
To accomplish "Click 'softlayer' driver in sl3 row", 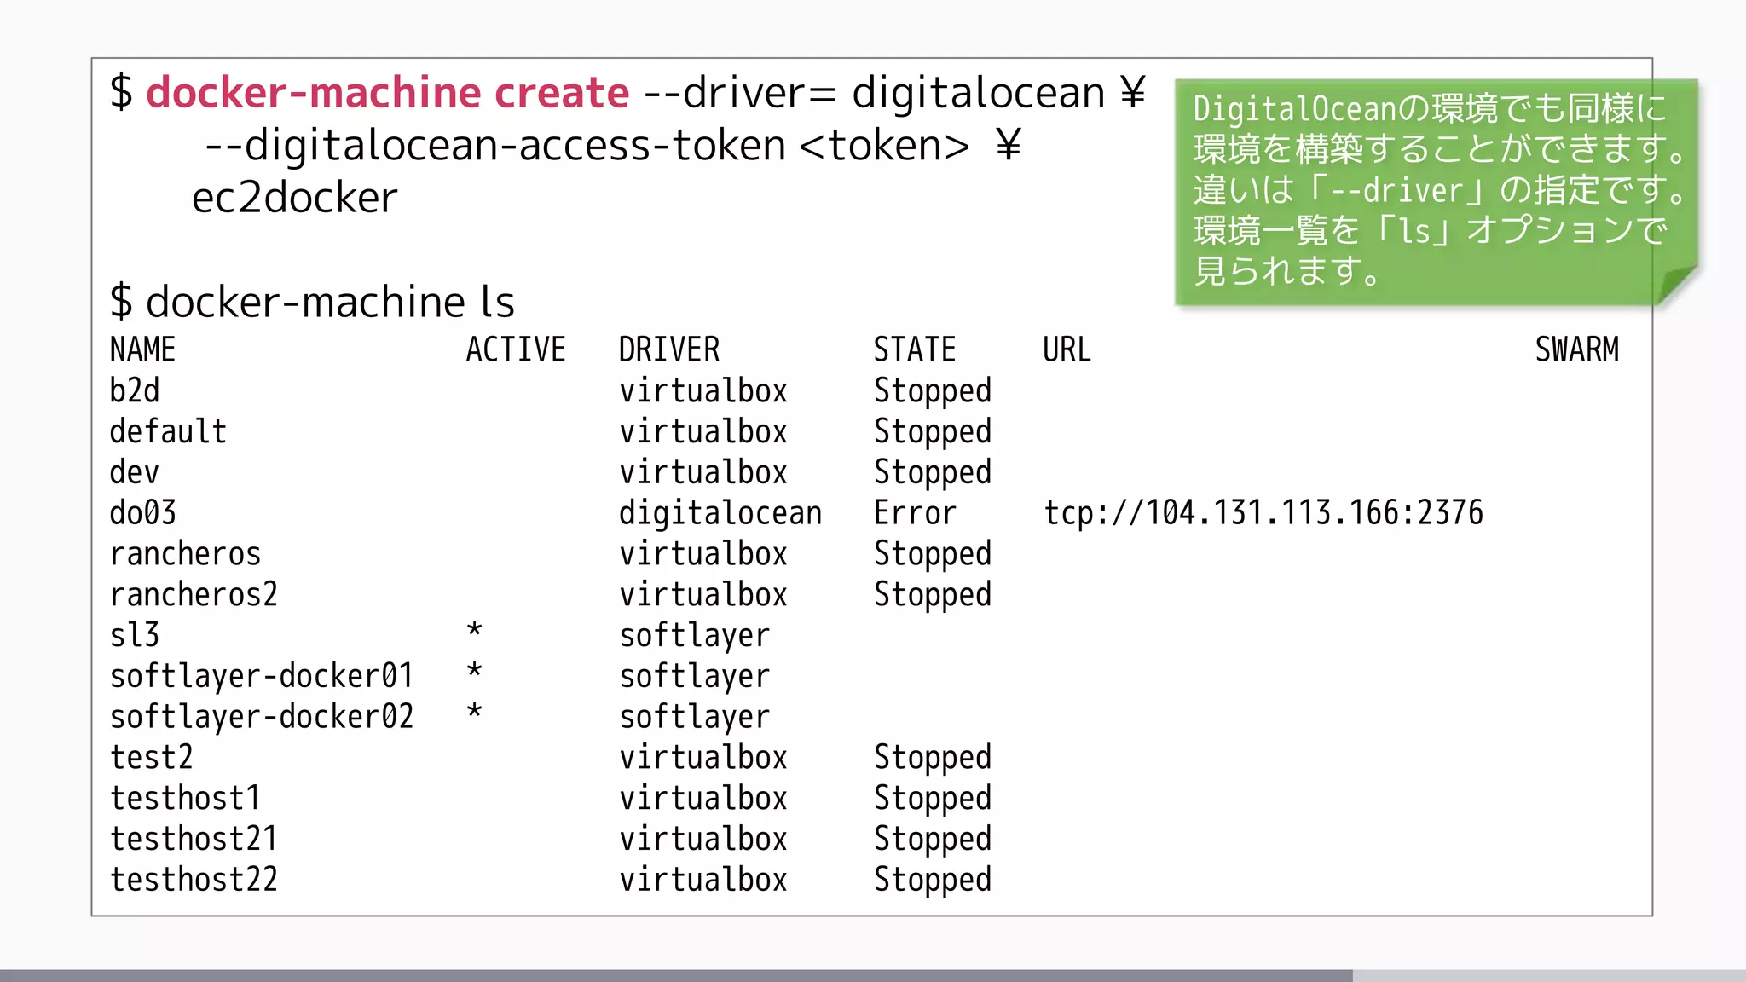I will pyautogui.click(x=695, y=636).
